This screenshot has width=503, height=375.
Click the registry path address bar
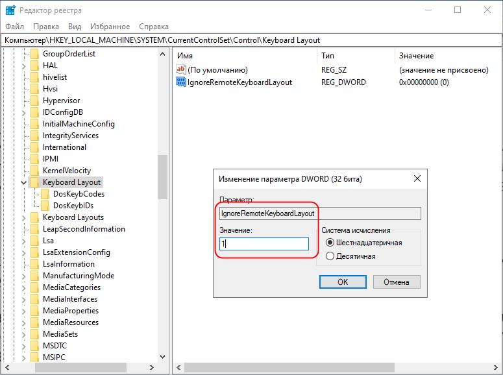pos(252,40)
